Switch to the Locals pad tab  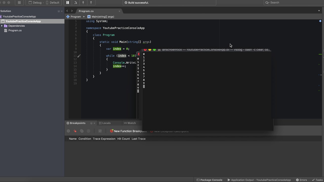point(105,123)
